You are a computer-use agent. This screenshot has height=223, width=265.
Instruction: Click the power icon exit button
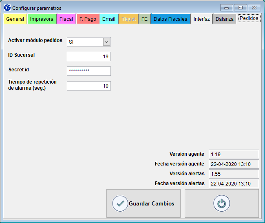point(221,203)
